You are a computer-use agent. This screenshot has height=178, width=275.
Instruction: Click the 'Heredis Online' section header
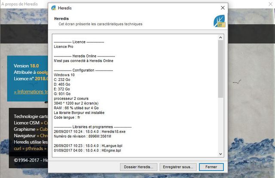coord(84,56)
